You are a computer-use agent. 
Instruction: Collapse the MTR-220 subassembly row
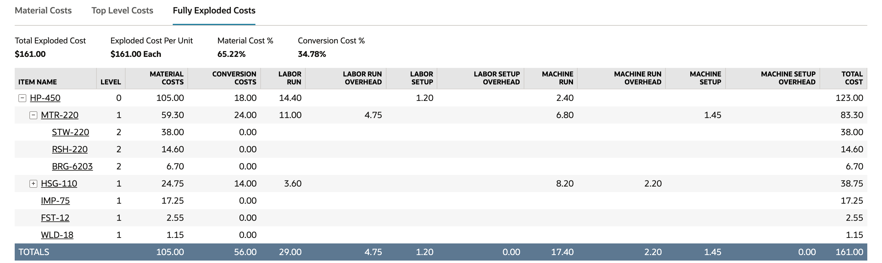coord(33,115)
